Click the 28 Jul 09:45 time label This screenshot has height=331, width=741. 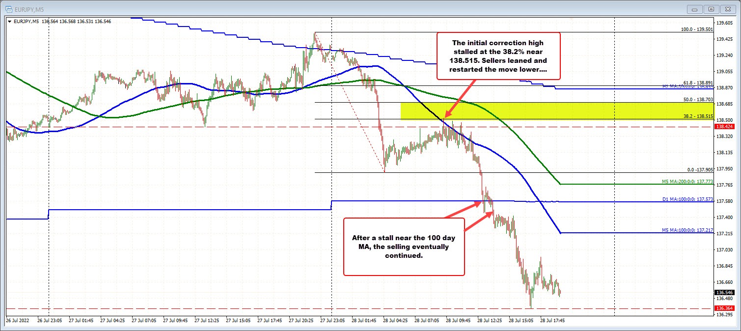[459, 320]
